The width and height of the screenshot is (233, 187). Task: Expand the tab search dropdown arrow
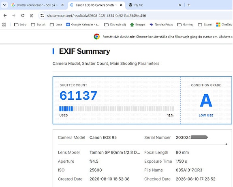click(4, 5)
